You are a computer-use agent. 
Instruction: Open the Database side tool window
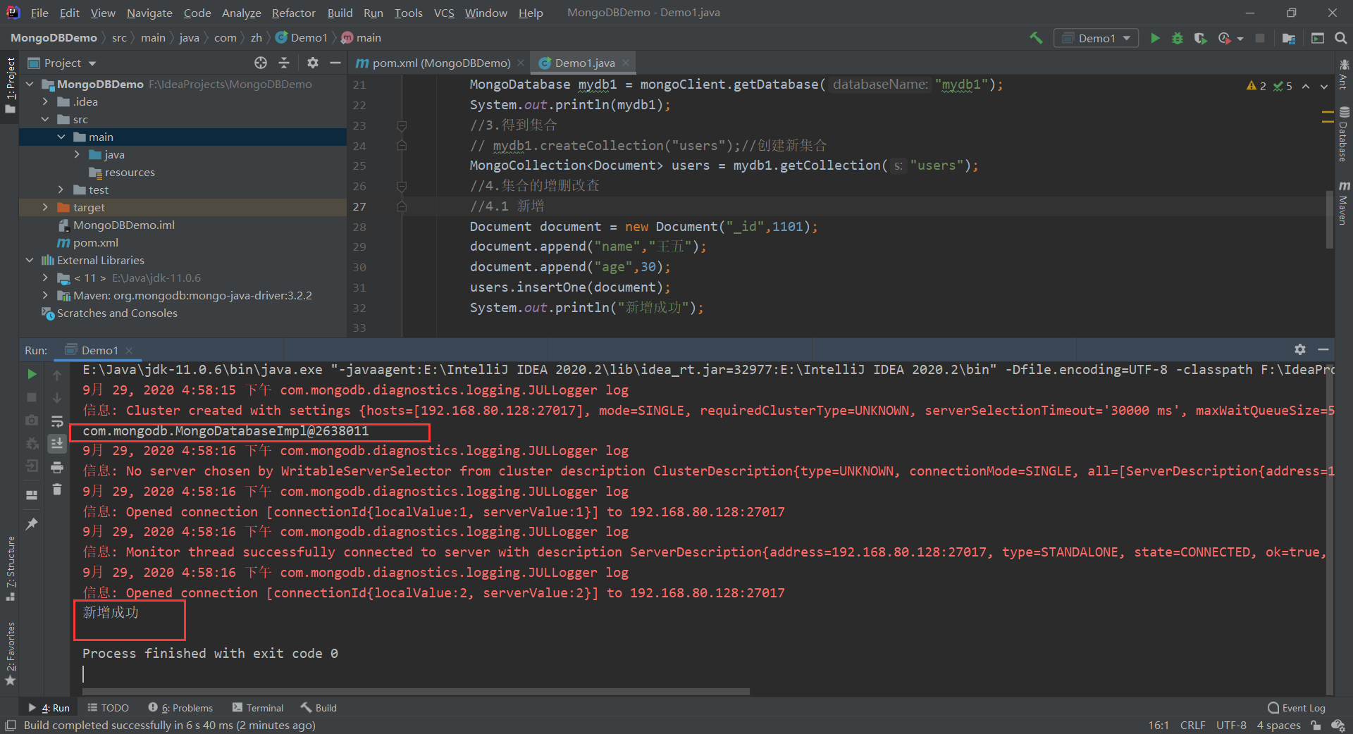click(1344, 135)
